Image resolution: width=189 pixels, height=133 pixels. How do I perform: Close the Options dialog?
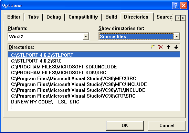point(183,5)
